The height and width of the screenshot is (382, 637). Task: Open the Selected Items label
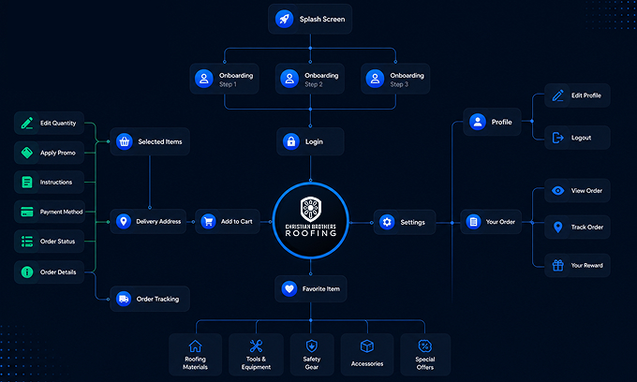point(160,141)
